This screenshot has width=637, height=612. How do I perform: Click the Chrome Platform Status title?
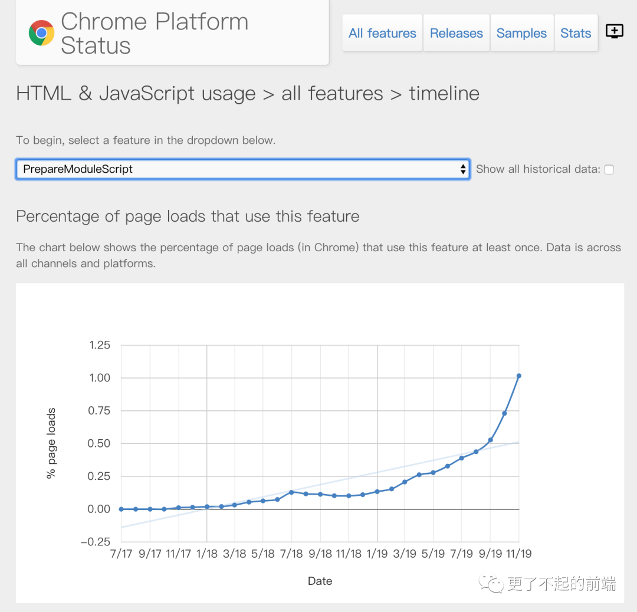pos(155,33)
